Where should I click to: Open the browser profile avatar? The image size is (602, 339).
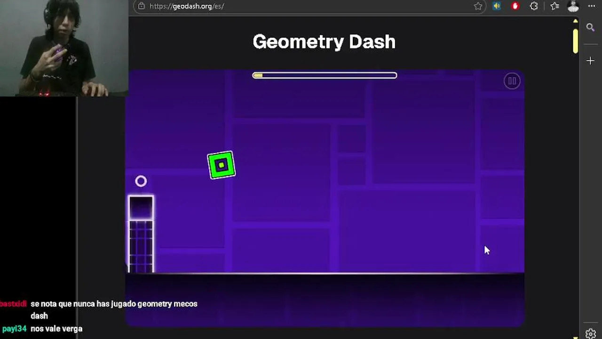[x=573, y=6]
